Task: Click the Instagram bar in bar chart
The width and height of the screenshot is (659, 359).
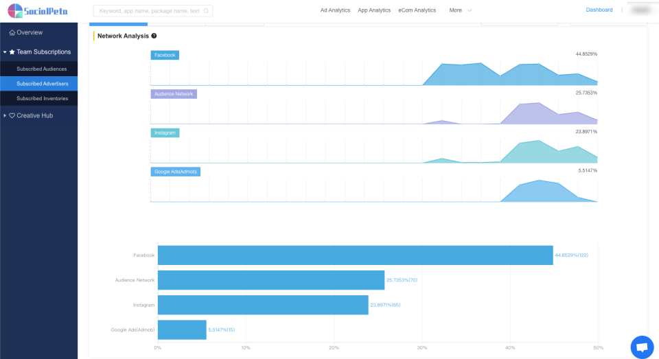Action: 263,305
